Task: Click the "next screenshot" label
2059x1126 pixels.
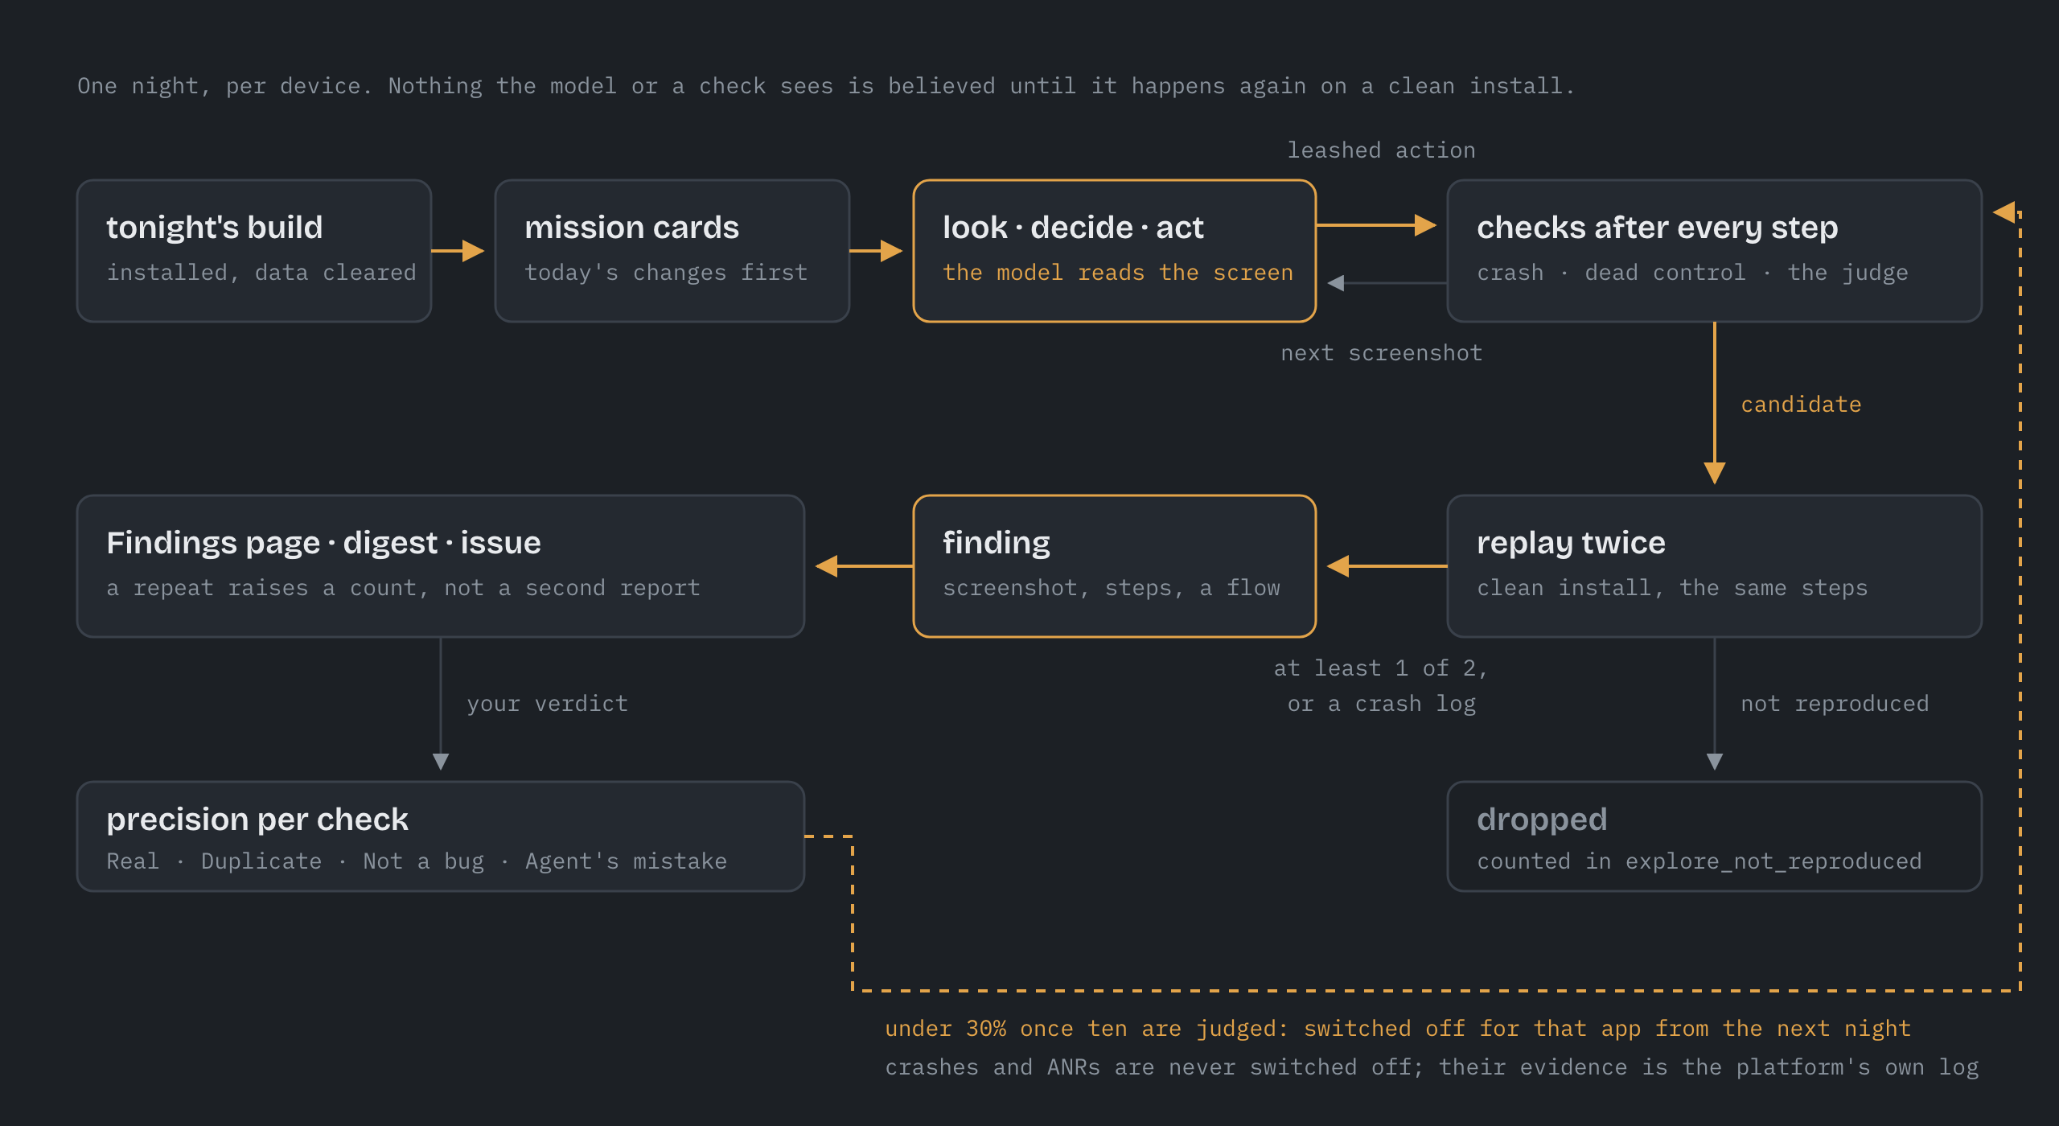Action: click(1382, 353)
